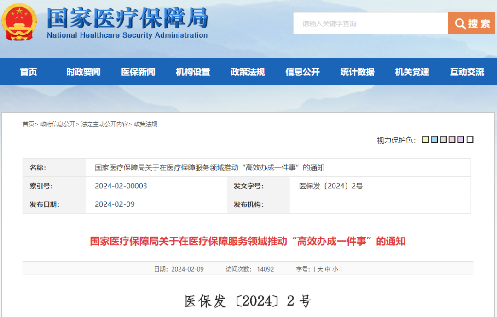This screenshot has width=497, height=317.
Task: Select the purple eye-protection color swatch
Action: pos(461,140)
